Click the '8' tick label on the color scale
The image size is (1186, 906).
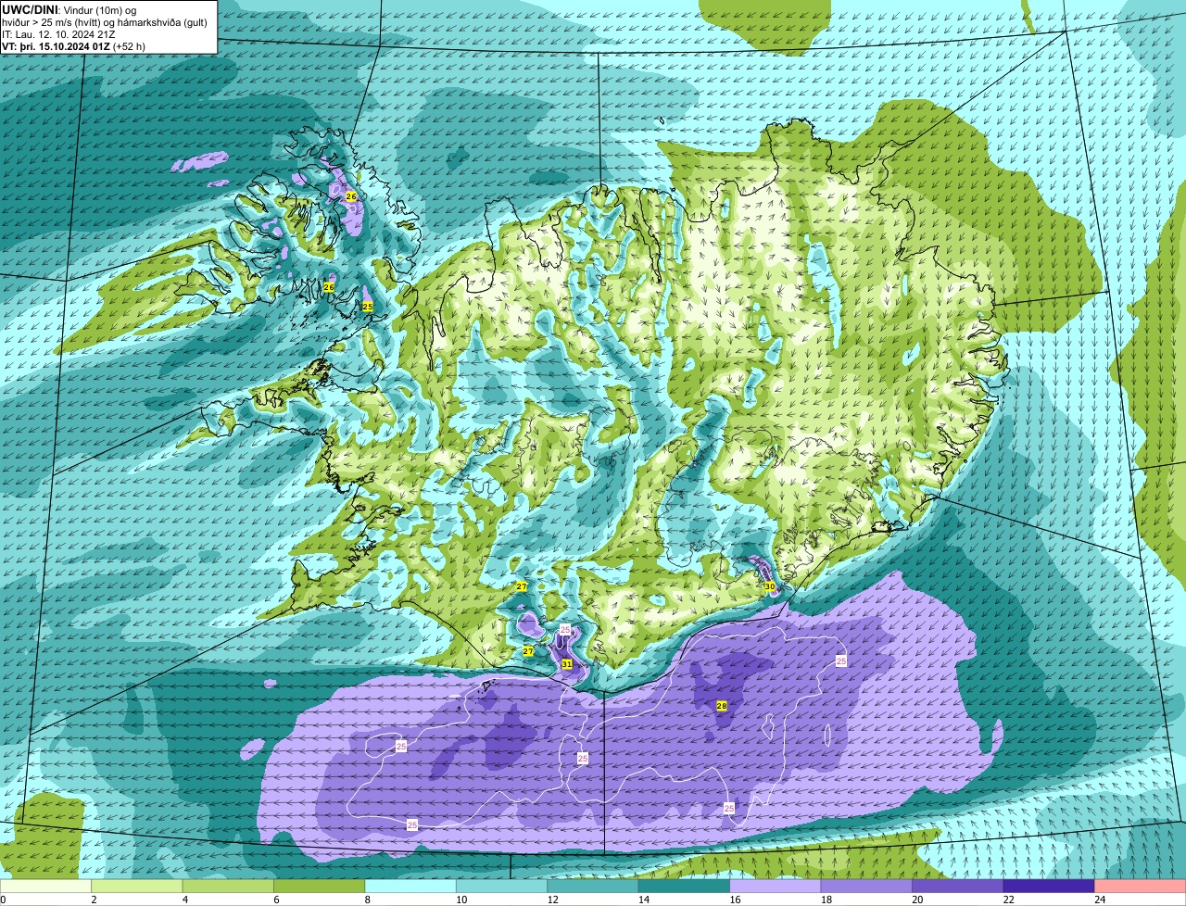click(366, 900)
